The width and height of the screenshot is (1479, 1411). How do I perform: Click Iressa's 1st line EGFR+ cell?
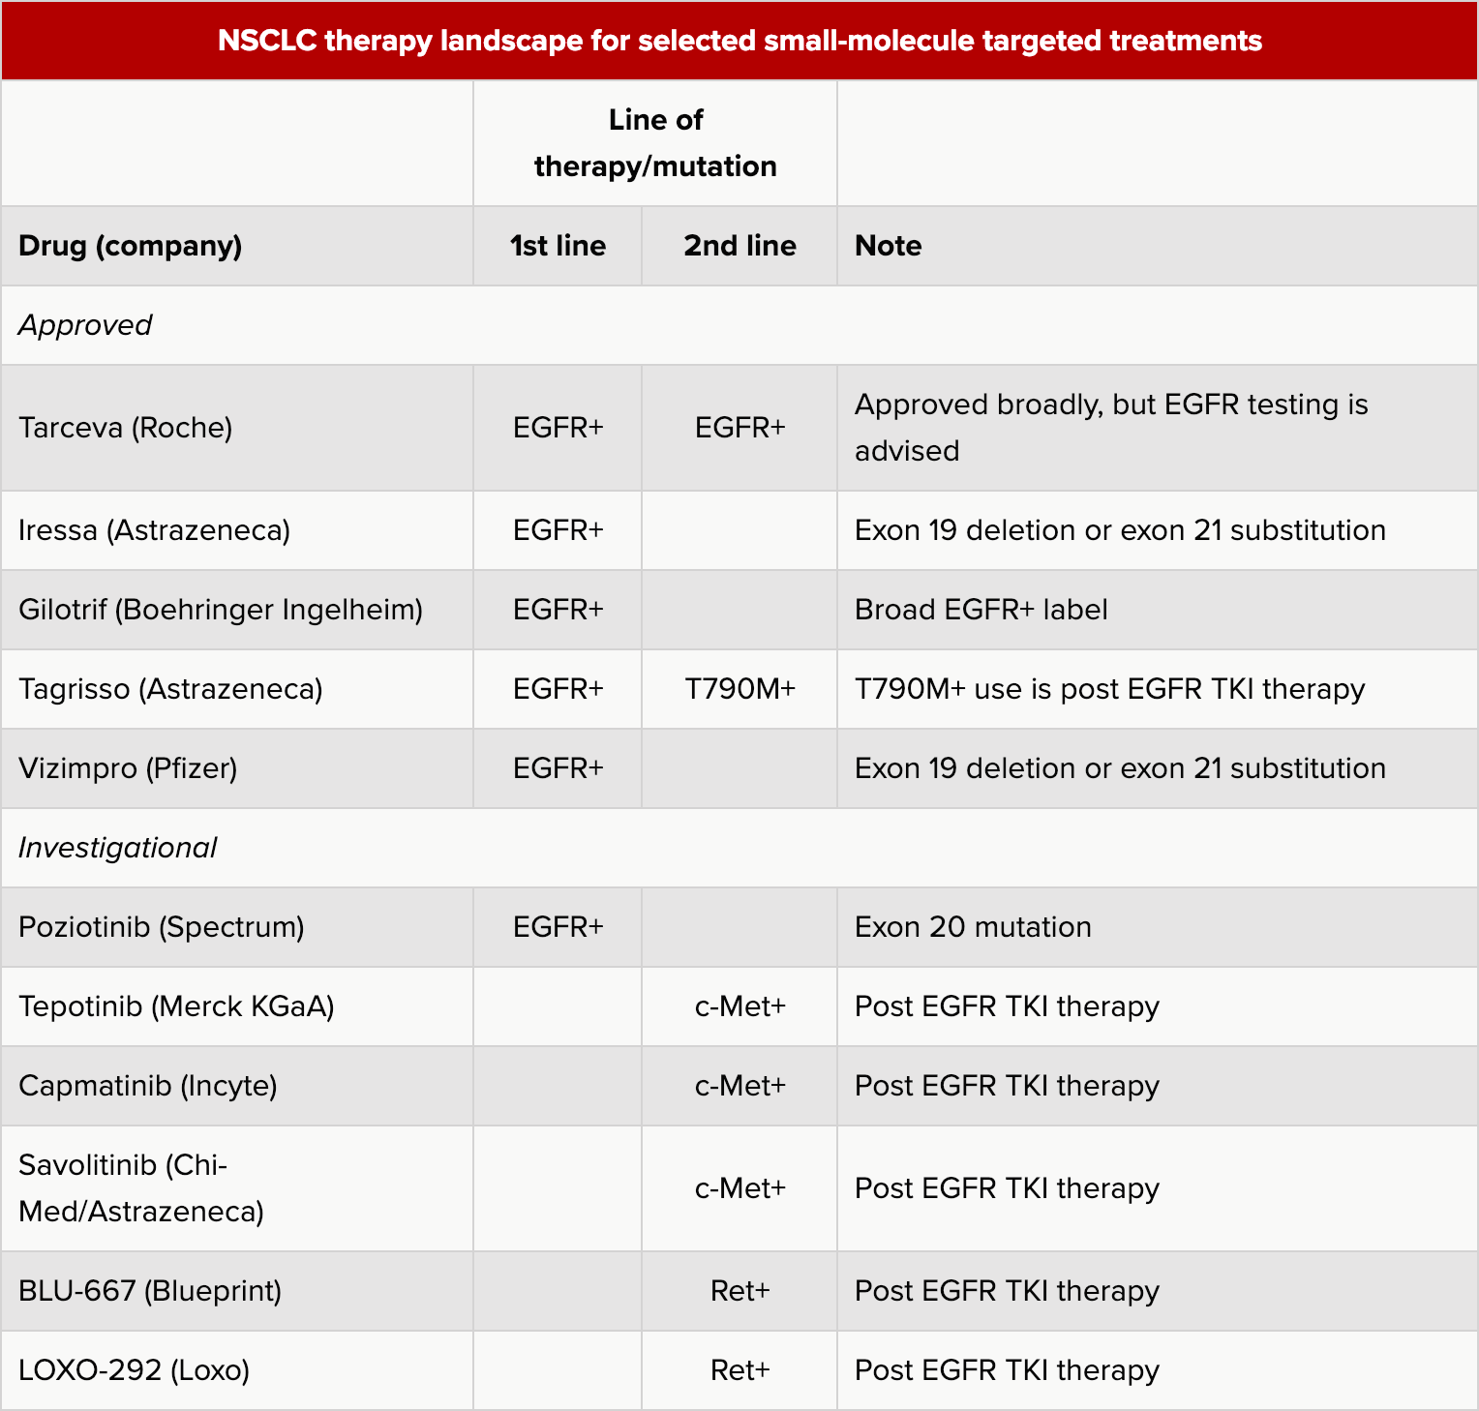(558, 530)
